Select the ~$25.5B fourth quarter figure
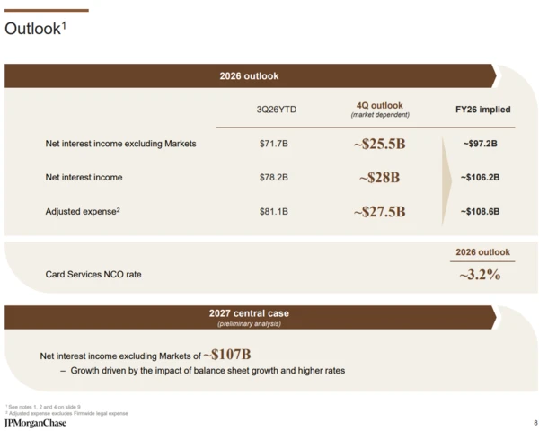Viewport: 539px width, 431px height. 379,144
